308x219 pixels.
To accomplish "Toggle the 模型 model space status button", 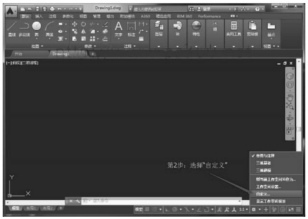I will (139, 209).
